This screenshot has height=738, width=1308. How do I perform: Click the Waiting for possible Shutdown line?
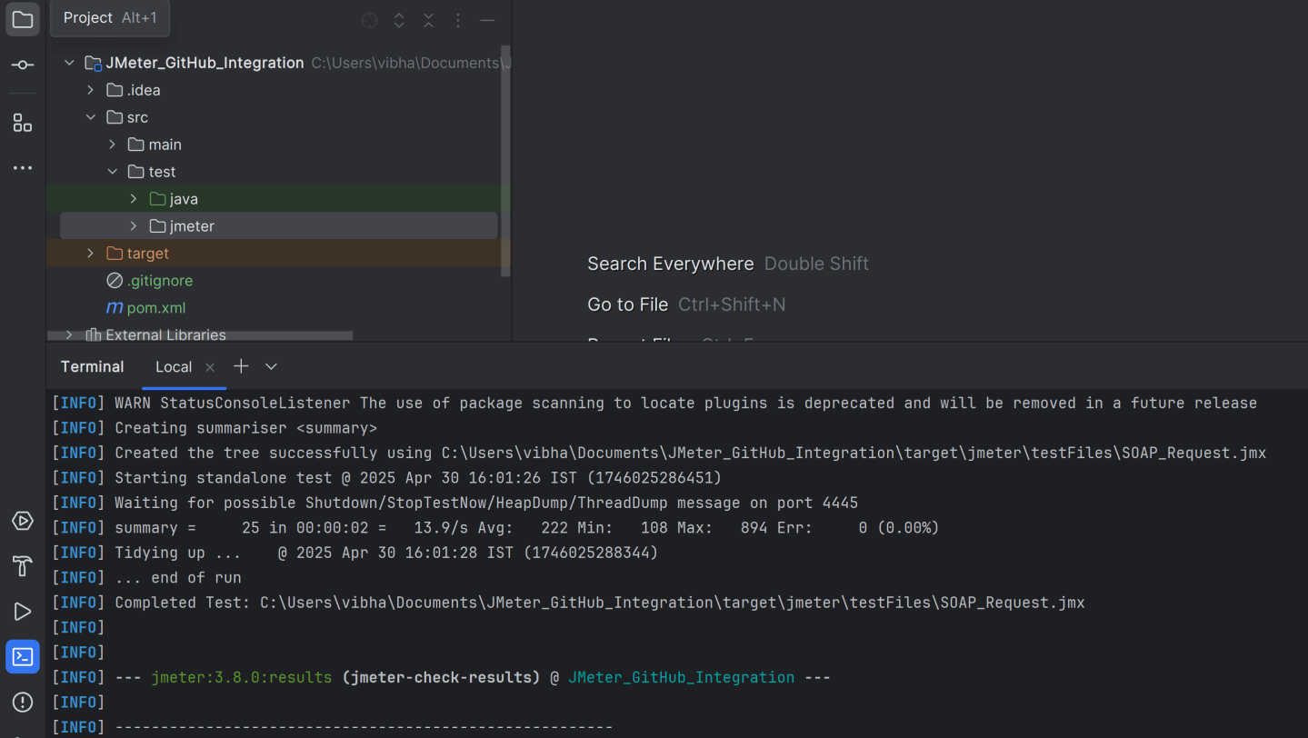[454, 503]
